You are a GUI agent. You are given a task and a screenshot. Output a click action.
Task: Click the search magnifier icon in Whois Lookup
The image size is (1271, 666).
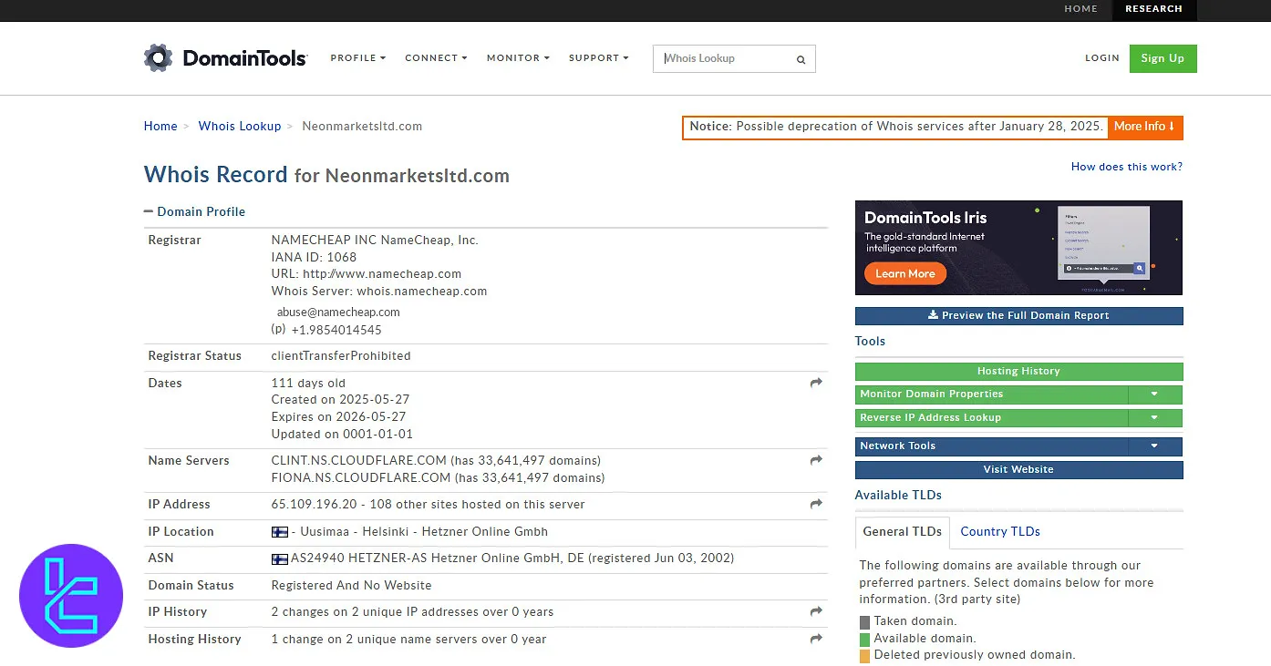point(801,59)
